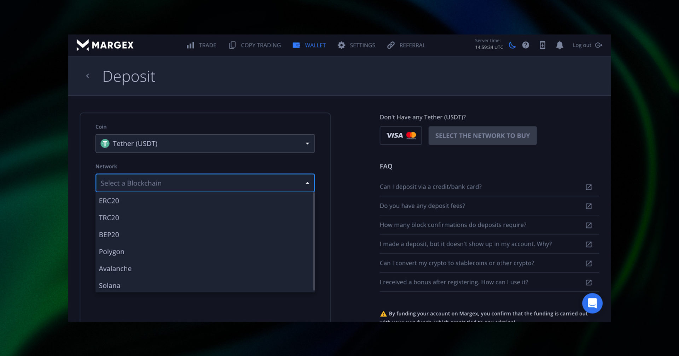Open external link for deposit fees FAQ
Image resolution: width=679 pixels, height=356 pixels.
coord(588,206)
